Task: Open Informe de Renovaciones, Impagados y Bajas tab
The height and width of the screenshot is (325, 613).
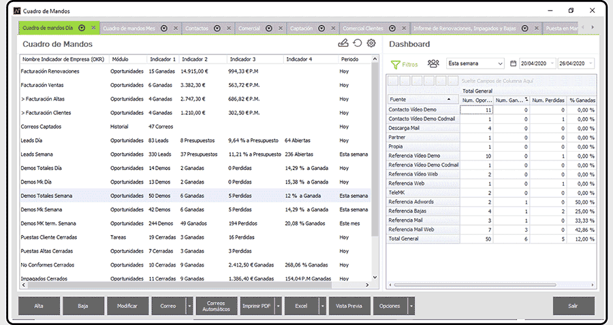Action: [465, 28]
